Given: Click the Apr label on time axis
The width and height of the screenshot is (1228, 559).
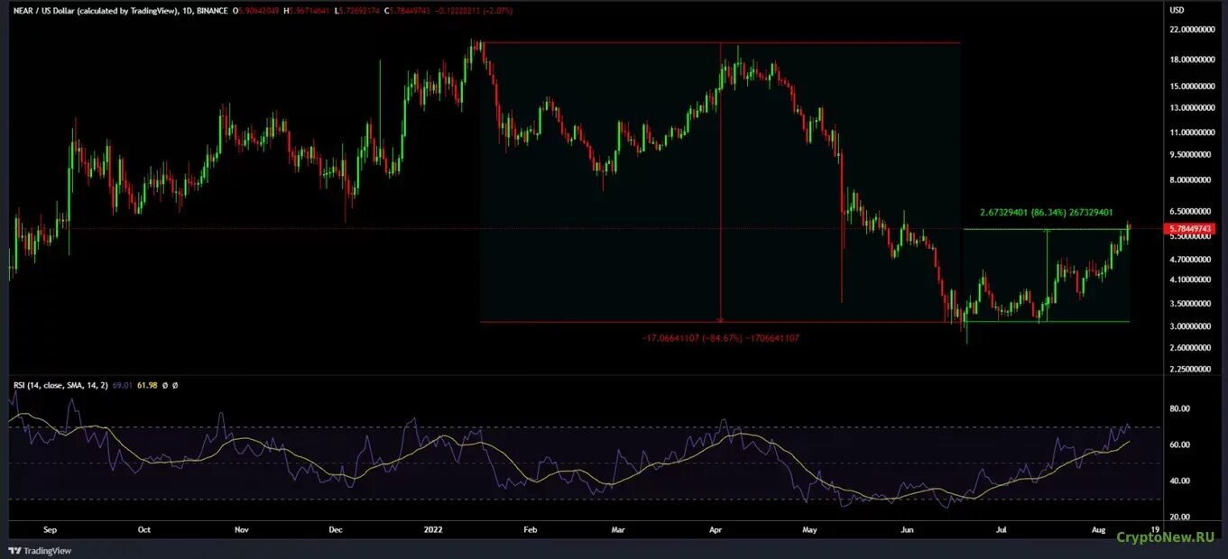Looking at the screenshot, I should [x=716, y=531].
